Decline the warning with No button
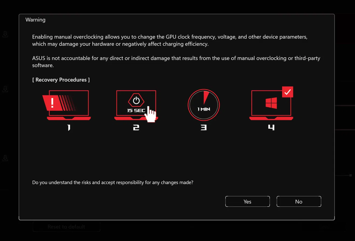The height and width of the screenshot is (241, 355). [x=298, y=202]
